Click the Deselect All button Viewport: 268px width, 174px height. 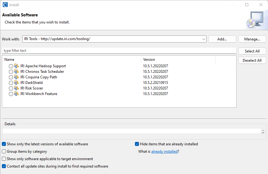[x=252, y=60]
